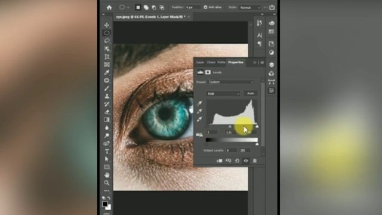This screenshot has height=215, width=382.
Task: Choose New Selection mode in options bar
Action: tap(138, 8)
